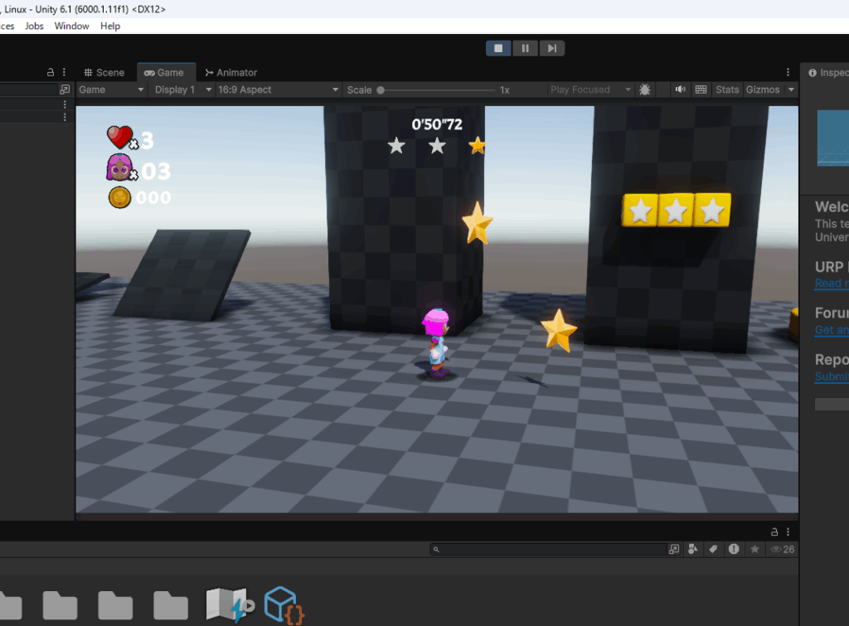Click the gold coin HUD icon
This screenshot has height=626, width=849.
click(x=119, y=197)
